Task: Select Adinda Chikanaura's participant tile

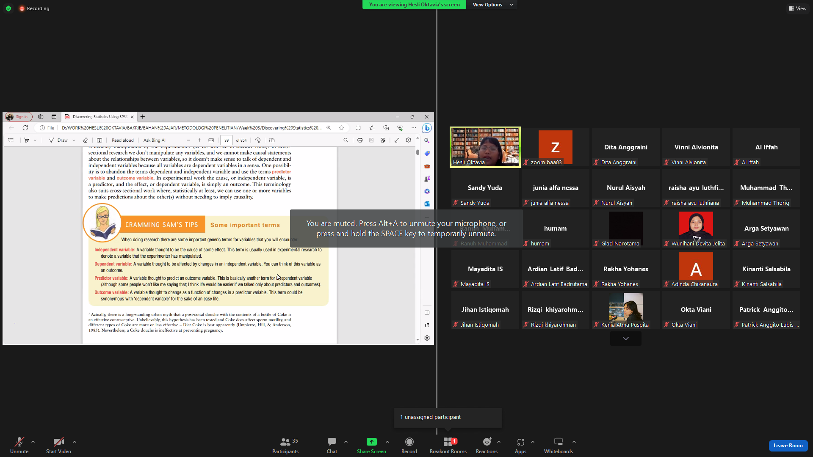Action: (x=696, y=269)
